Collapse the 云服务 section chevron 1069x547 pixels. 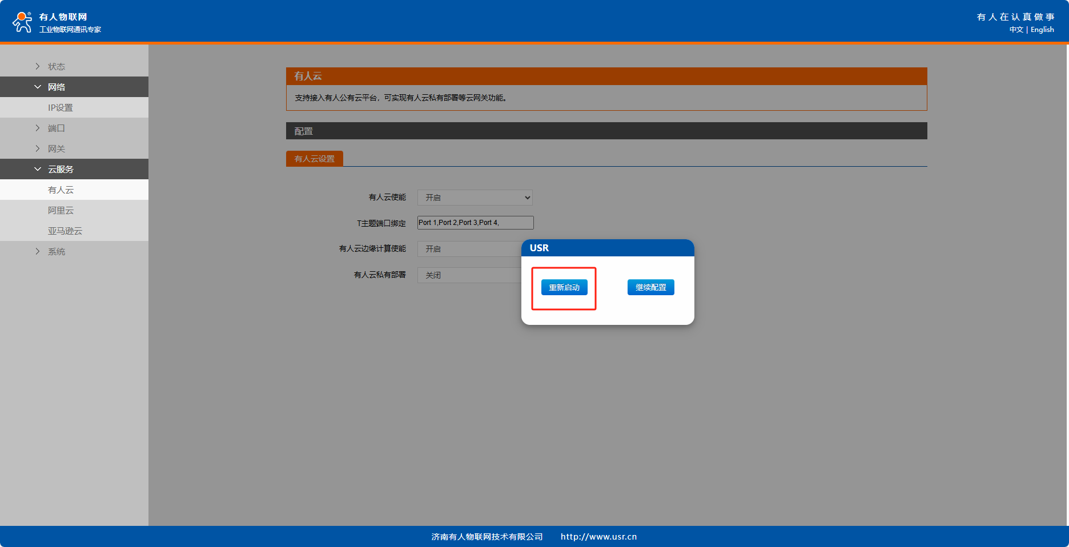pos(38,169)
